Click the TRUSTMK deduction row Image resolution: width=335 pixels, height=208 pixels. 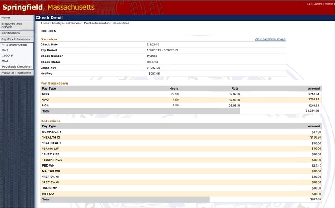tap(181, 188)
